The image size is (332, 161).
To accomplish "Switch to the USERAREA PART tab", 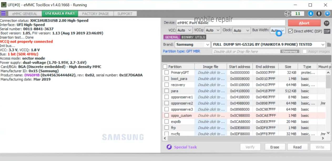I will click(x=60, y=14).
